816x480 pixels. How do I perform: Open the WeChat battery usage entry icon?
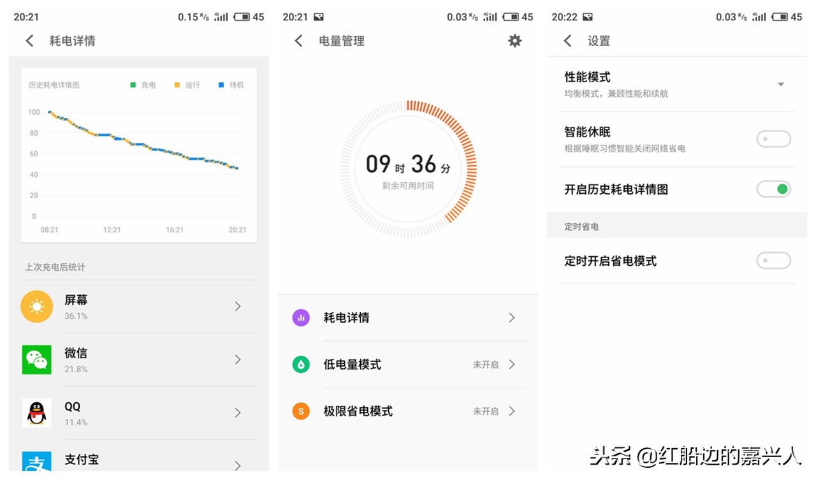tap(36, 360)
